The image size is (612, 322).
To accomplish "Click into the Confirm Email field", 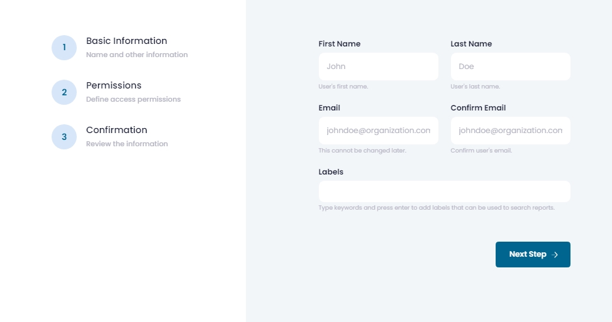I will [x=510, y=131].
